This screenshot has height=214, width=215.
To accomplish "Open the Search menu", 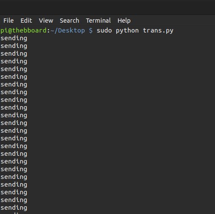I will [69, 21].
